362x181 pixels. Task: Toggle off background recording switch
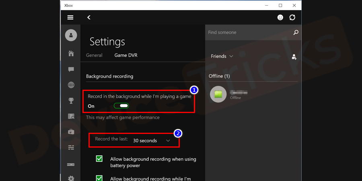click(121, 106)
